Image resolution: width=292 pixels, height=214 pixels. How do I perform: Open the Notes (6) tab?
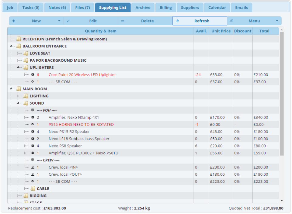coord(57,7)
